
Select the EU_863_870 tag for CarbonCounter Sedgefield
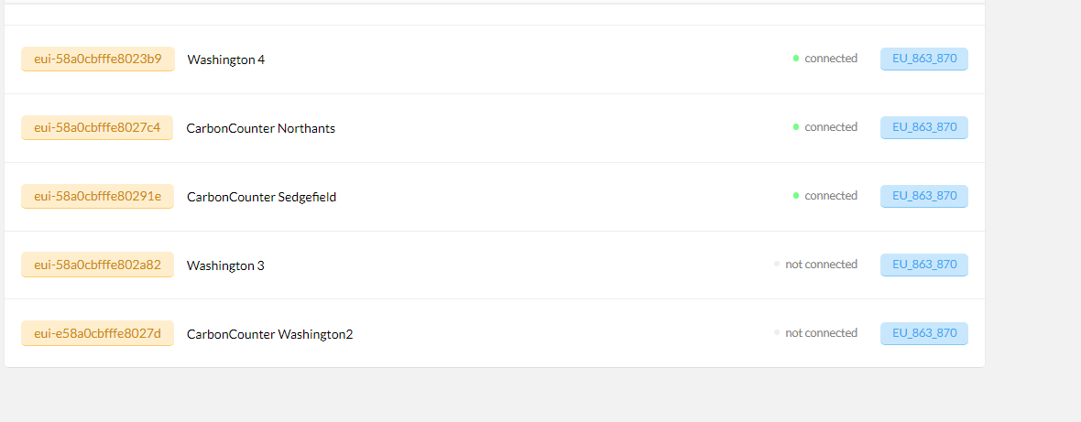923,196
